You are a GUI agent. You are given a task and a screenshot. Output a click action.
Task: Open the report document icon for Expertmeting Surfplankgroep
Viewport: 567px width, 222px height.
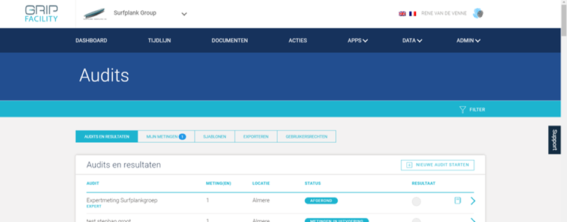(x=457, y=200)
